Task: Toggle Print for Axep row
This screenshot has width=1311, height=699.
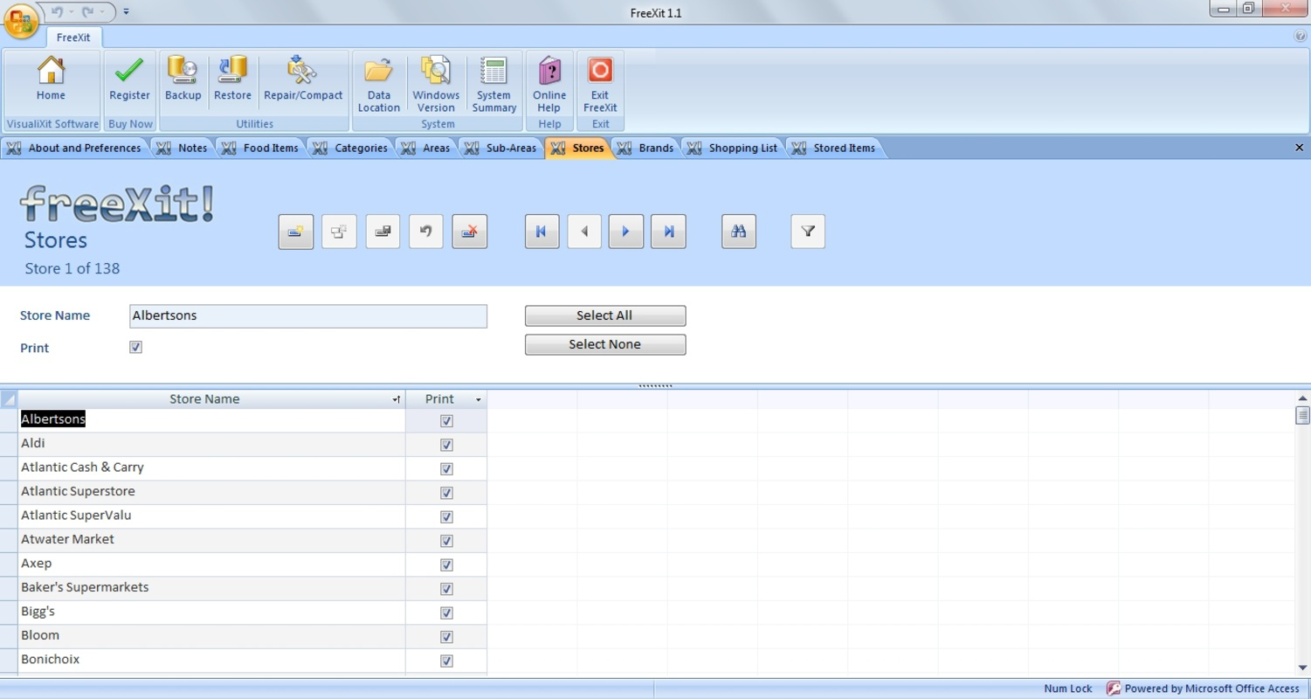Action: [446, 565]
